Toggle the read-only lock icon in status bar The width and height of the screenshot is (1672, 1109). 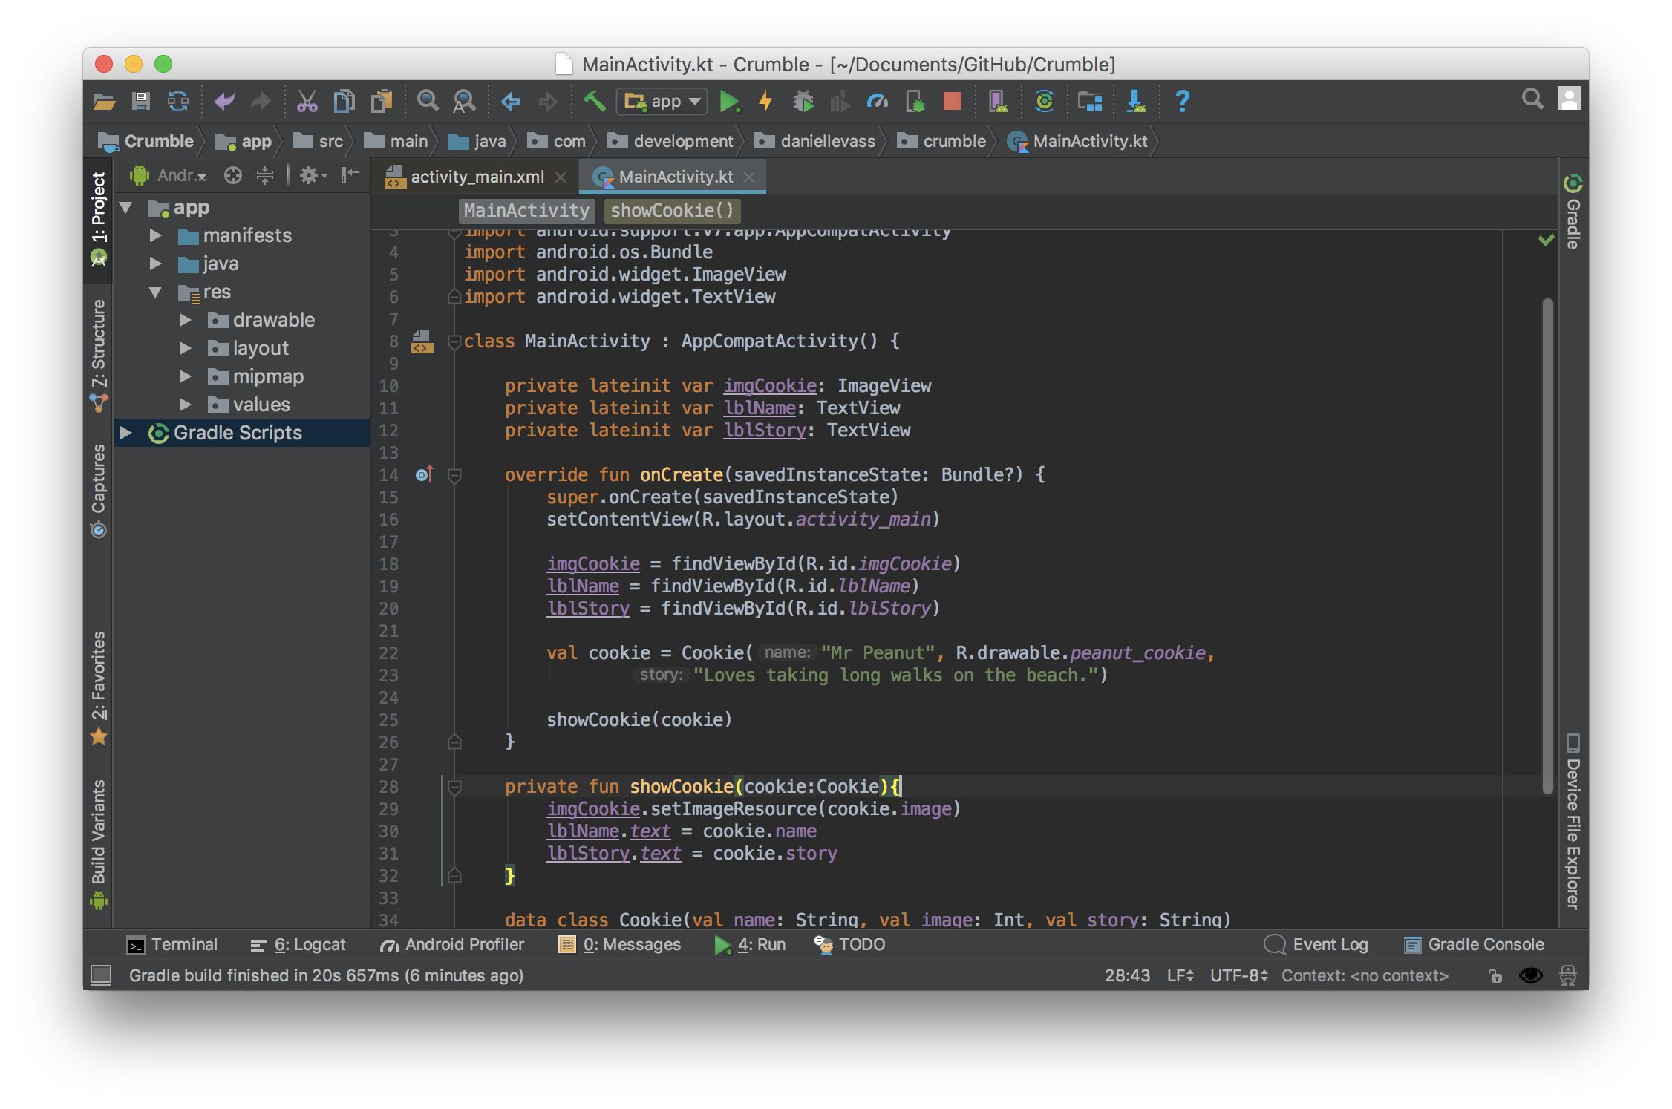(1495, 976)
